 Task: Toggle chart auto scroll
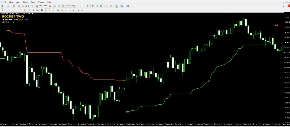point(107,6)
